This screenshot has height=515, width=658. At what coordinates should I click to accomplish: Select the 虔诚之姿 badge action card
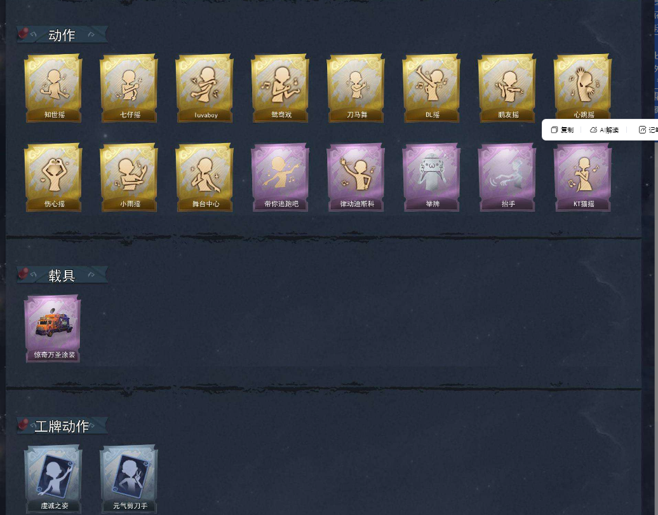pyautogui.click(x=53, y=479)
